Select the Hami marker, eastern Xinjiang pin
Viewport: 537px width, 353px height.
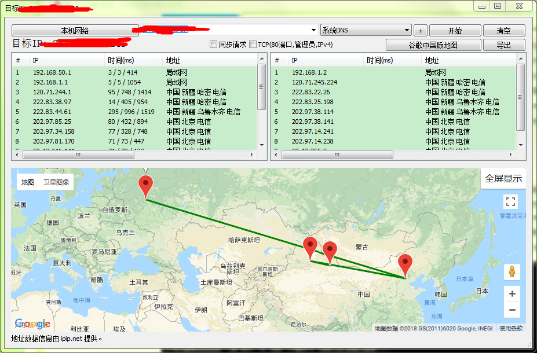(x=330, y=253)
